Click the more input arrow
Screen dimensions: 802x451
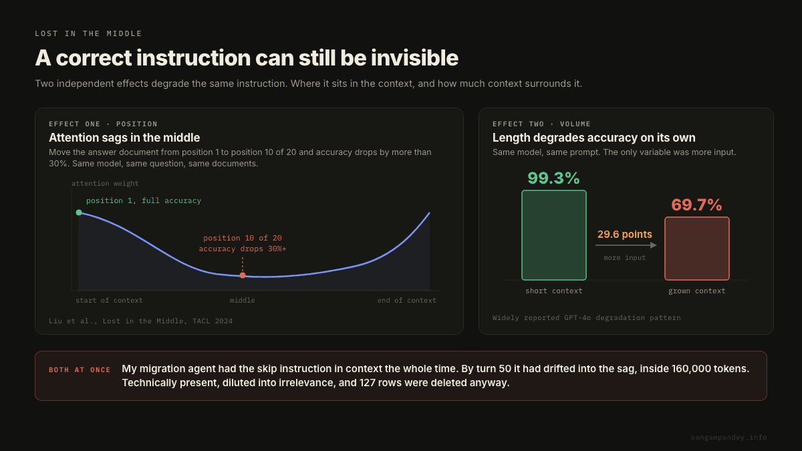pos(626,245)
